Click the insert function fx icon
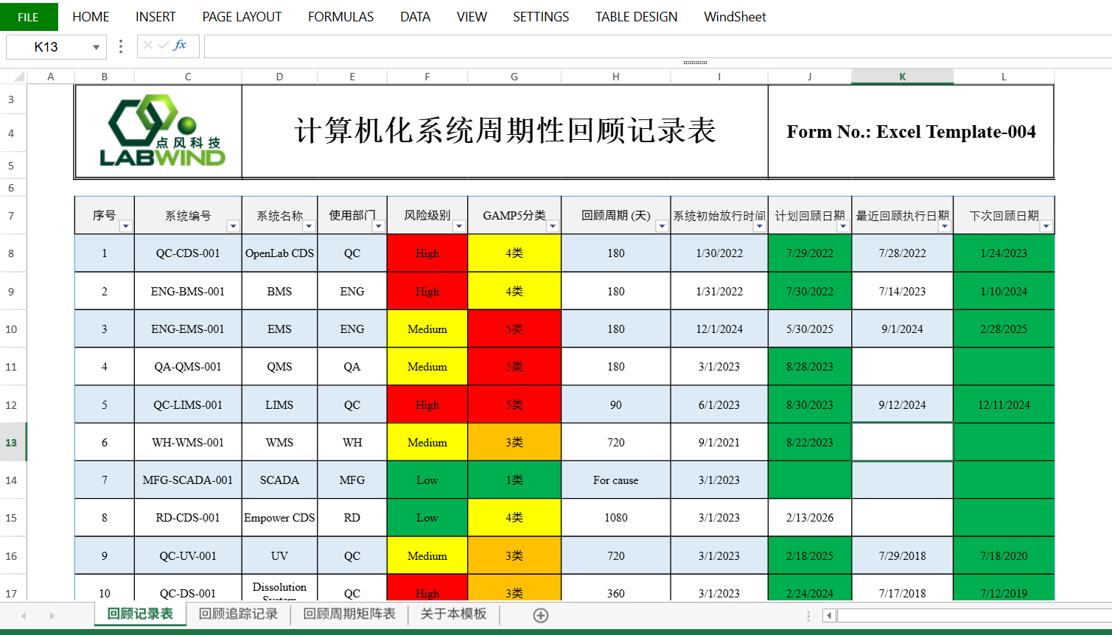The height and width of the screenshot is (635, 1112). pyautogui.click(x=180, y=46)
